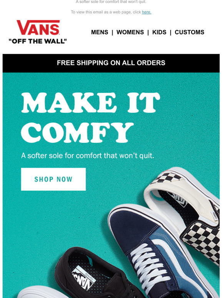The image size is (223, 298).
Task: Click the 'softer sole for comfort' tagline
Action: (88, 156)
